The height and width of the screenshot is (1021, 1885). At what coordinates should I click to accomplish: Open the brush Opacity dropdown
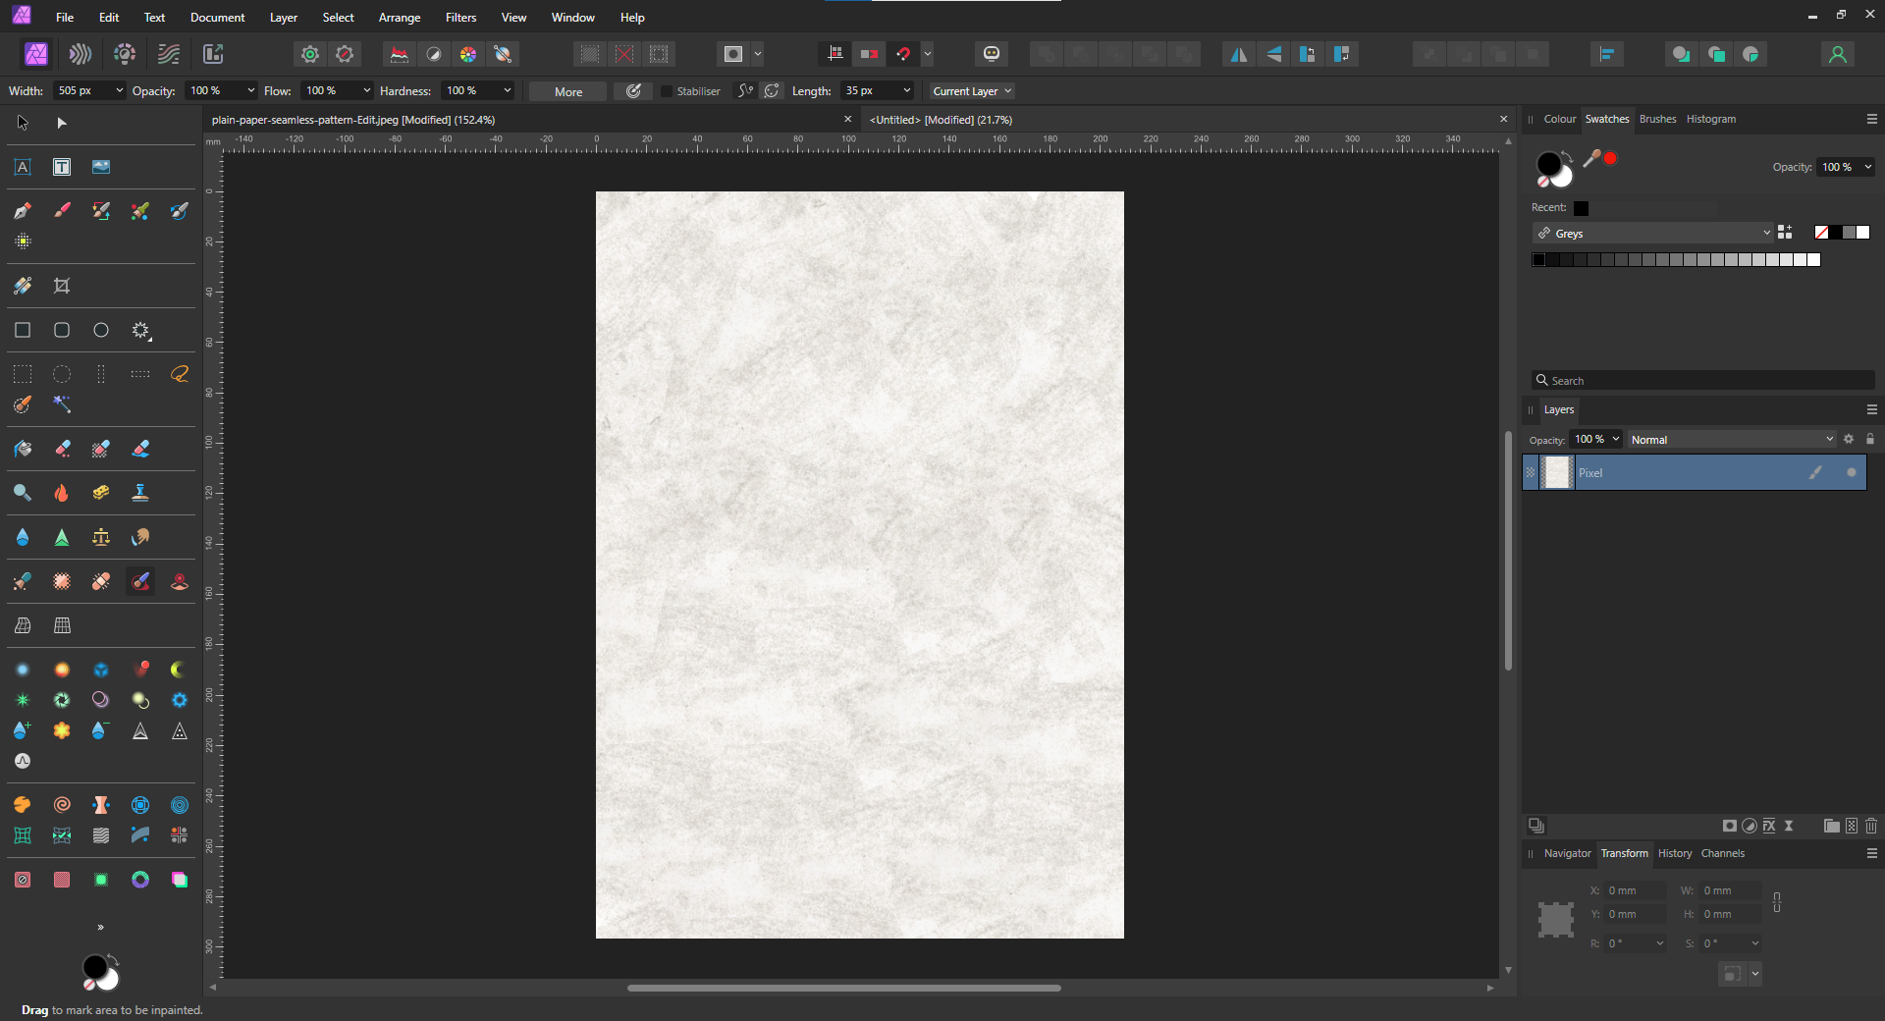[251, 91]
